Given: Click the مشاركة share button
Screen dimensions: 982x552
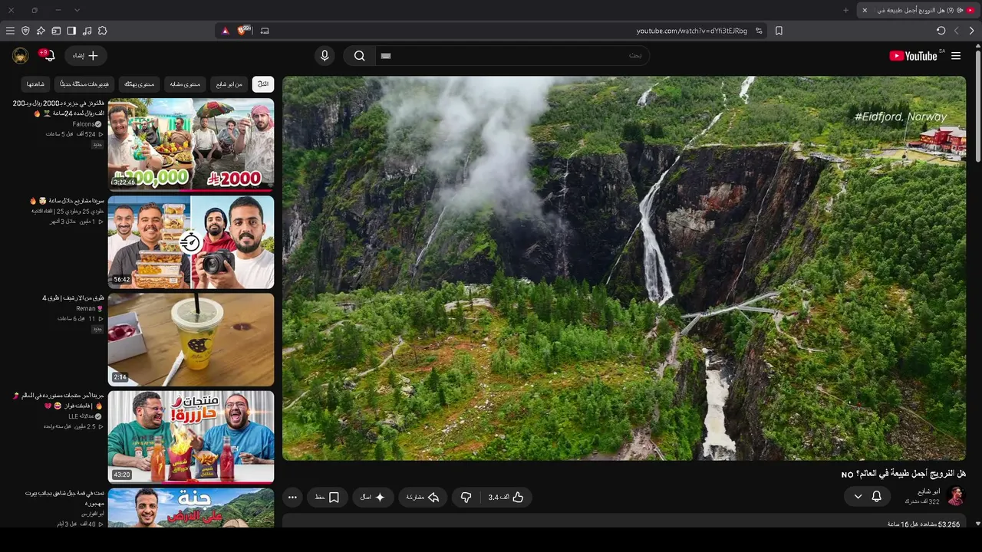Looking at the screenshot, I should 423,498.
